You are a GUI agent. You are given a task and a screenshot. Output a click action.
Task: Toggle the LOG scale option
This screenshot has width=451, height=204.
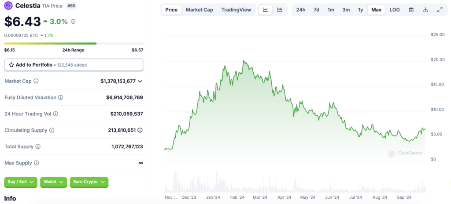tap(395, 10)
